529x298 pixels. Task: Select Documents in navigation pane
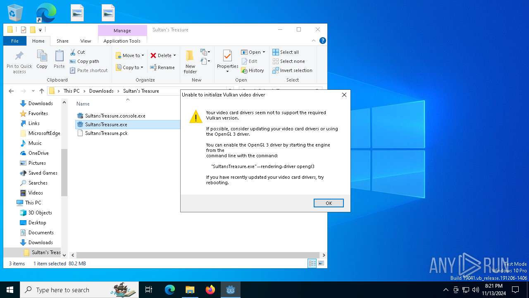click(x=41, y=233)
